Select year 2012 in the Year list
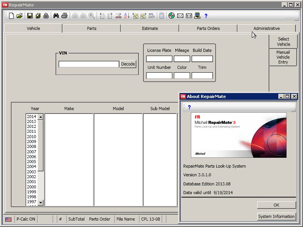Viewport: 303px width, 227px height. 31,126
